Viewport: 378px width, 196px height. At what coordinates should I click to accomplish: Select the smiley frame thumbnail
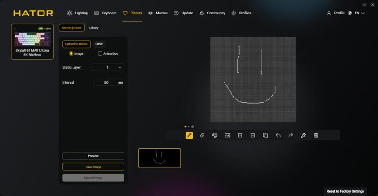click(160, 158)
